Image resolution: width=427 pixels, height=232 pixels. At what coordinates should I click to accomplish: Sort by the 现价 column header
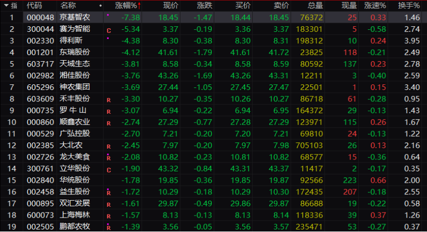(171, 6)
